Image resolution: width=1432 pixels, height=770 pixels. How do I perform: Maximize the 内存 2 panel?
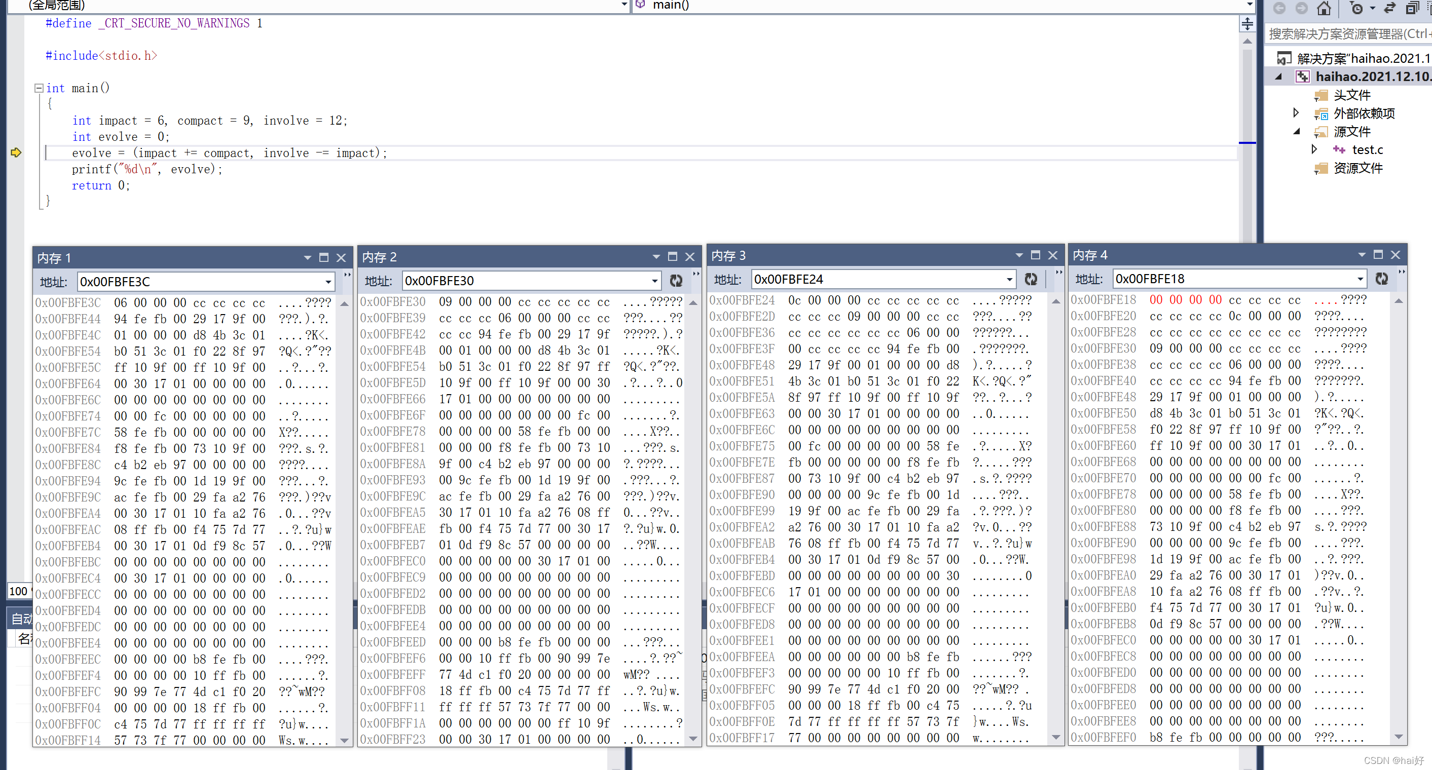pyautogui.click(x=673, y=257)
